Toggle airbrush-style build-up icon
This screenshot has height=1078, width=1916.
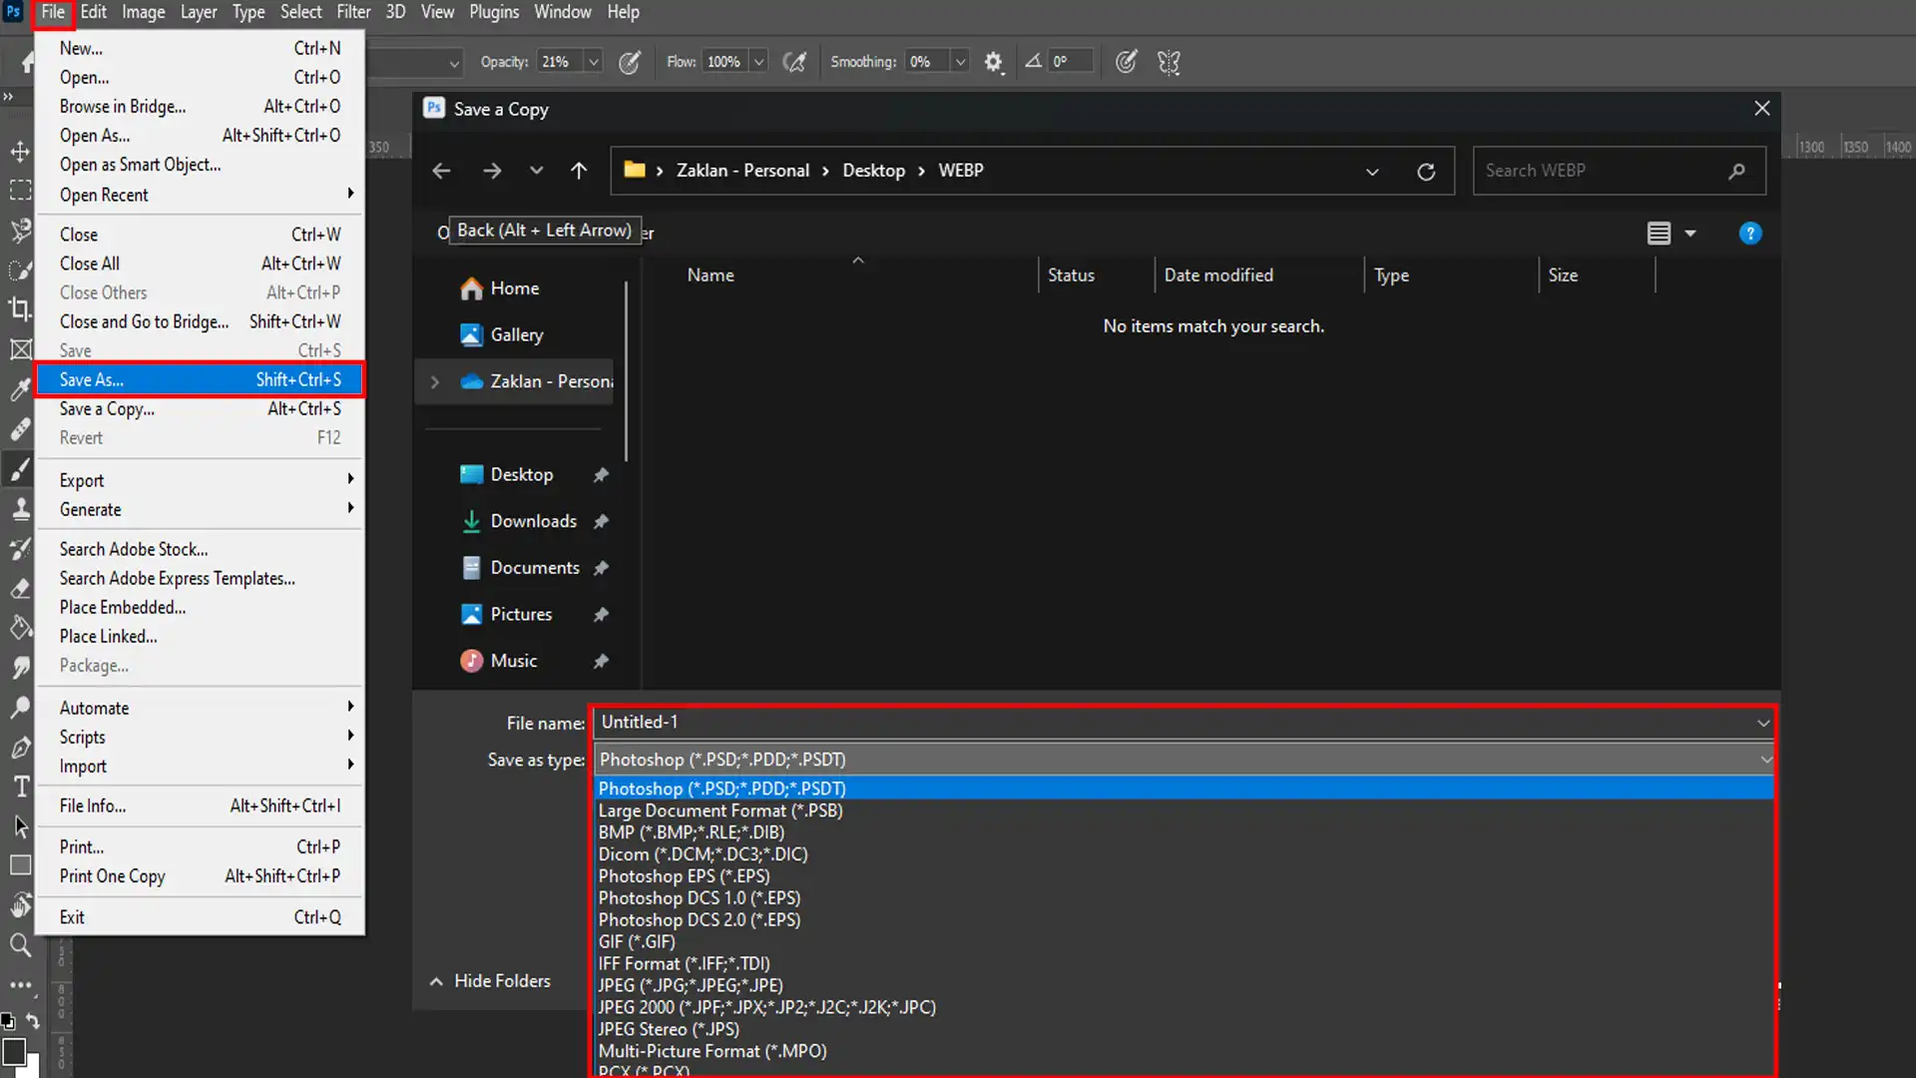pyautogui.click(x=795, y=62)
